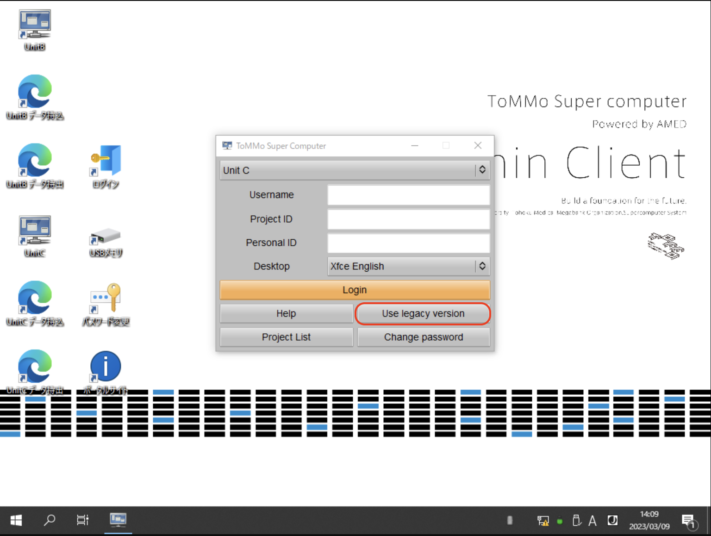Open the USBメモリ drive shortcut

106,236
